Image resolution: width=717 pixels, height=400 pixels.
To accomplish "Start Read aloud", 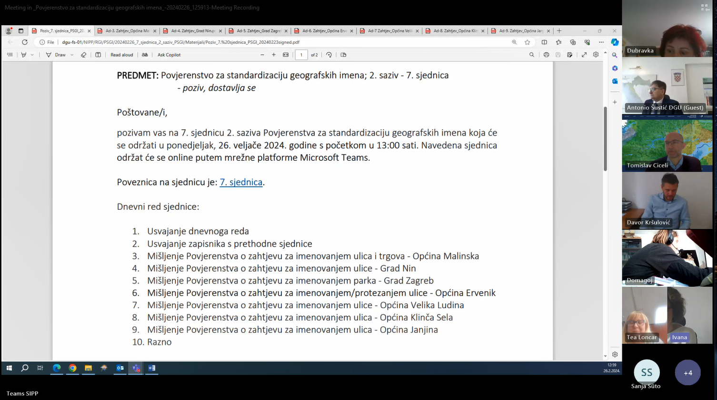I will pyautogui.click(x=122, y=55).
